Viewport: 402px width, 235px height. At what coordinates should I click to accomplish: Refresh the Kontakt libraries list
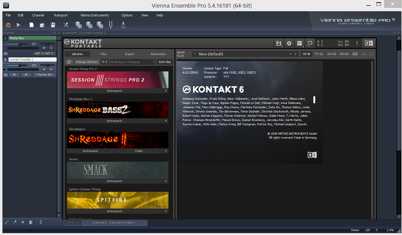coord(69,62)
